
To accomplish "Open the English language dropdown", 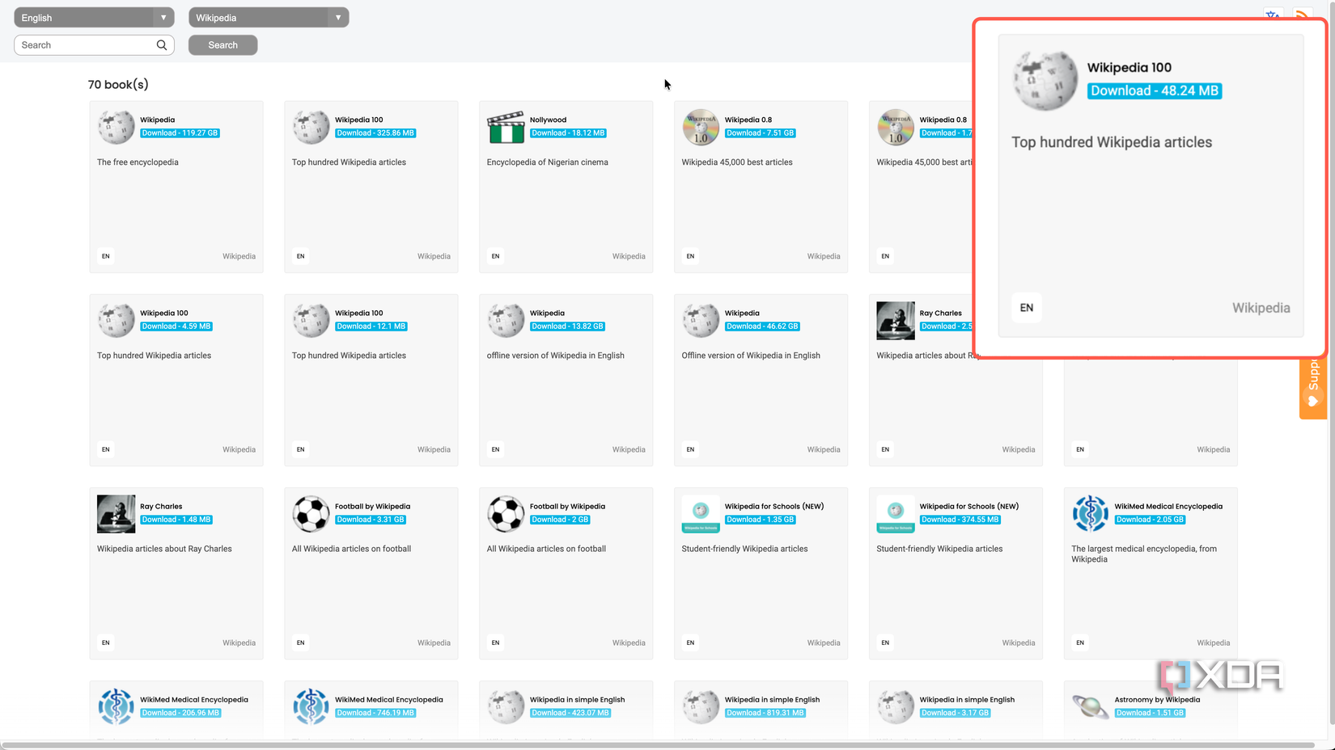I will [x=93, y=17].
